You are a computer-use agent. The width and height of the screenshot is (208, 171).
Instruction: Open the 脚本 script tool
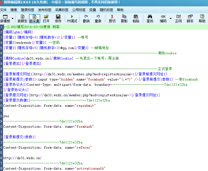(190, 19)
